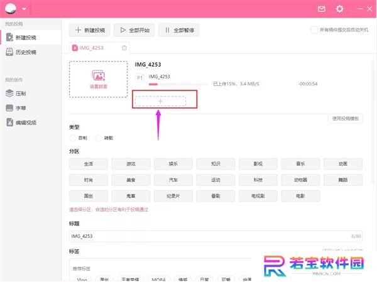Click the 全部开始 start-all button
The height and width of the screenshot is (282, 377).
click(134, 30)
